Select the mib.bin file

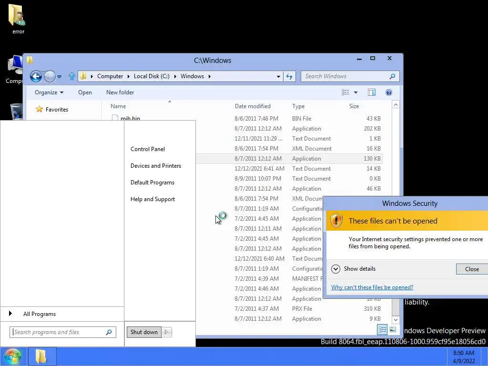(130, 118)
